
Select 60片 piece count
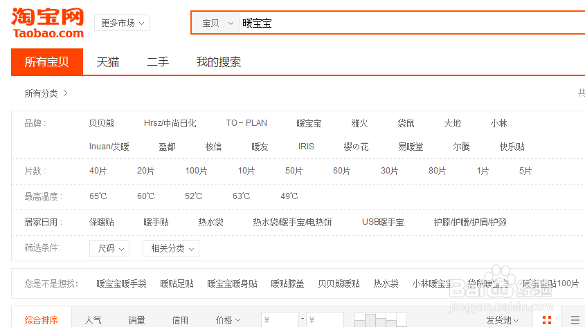[342, 171]
